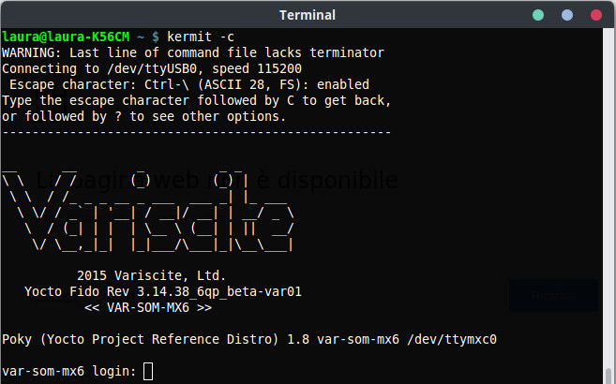Click the "kermit -c" command text

coord(201,37)
